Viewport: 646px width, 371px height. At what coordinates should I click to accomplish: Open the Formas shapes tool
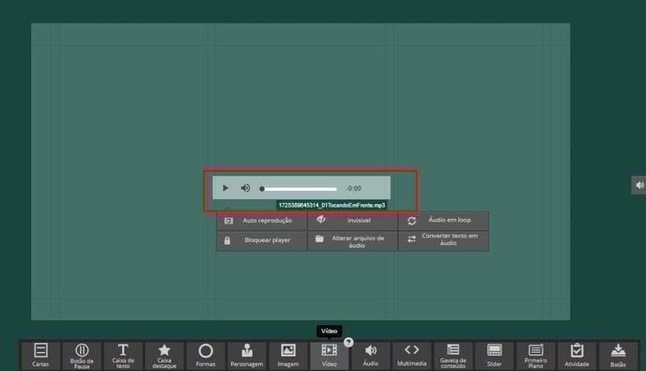[206, 355]
